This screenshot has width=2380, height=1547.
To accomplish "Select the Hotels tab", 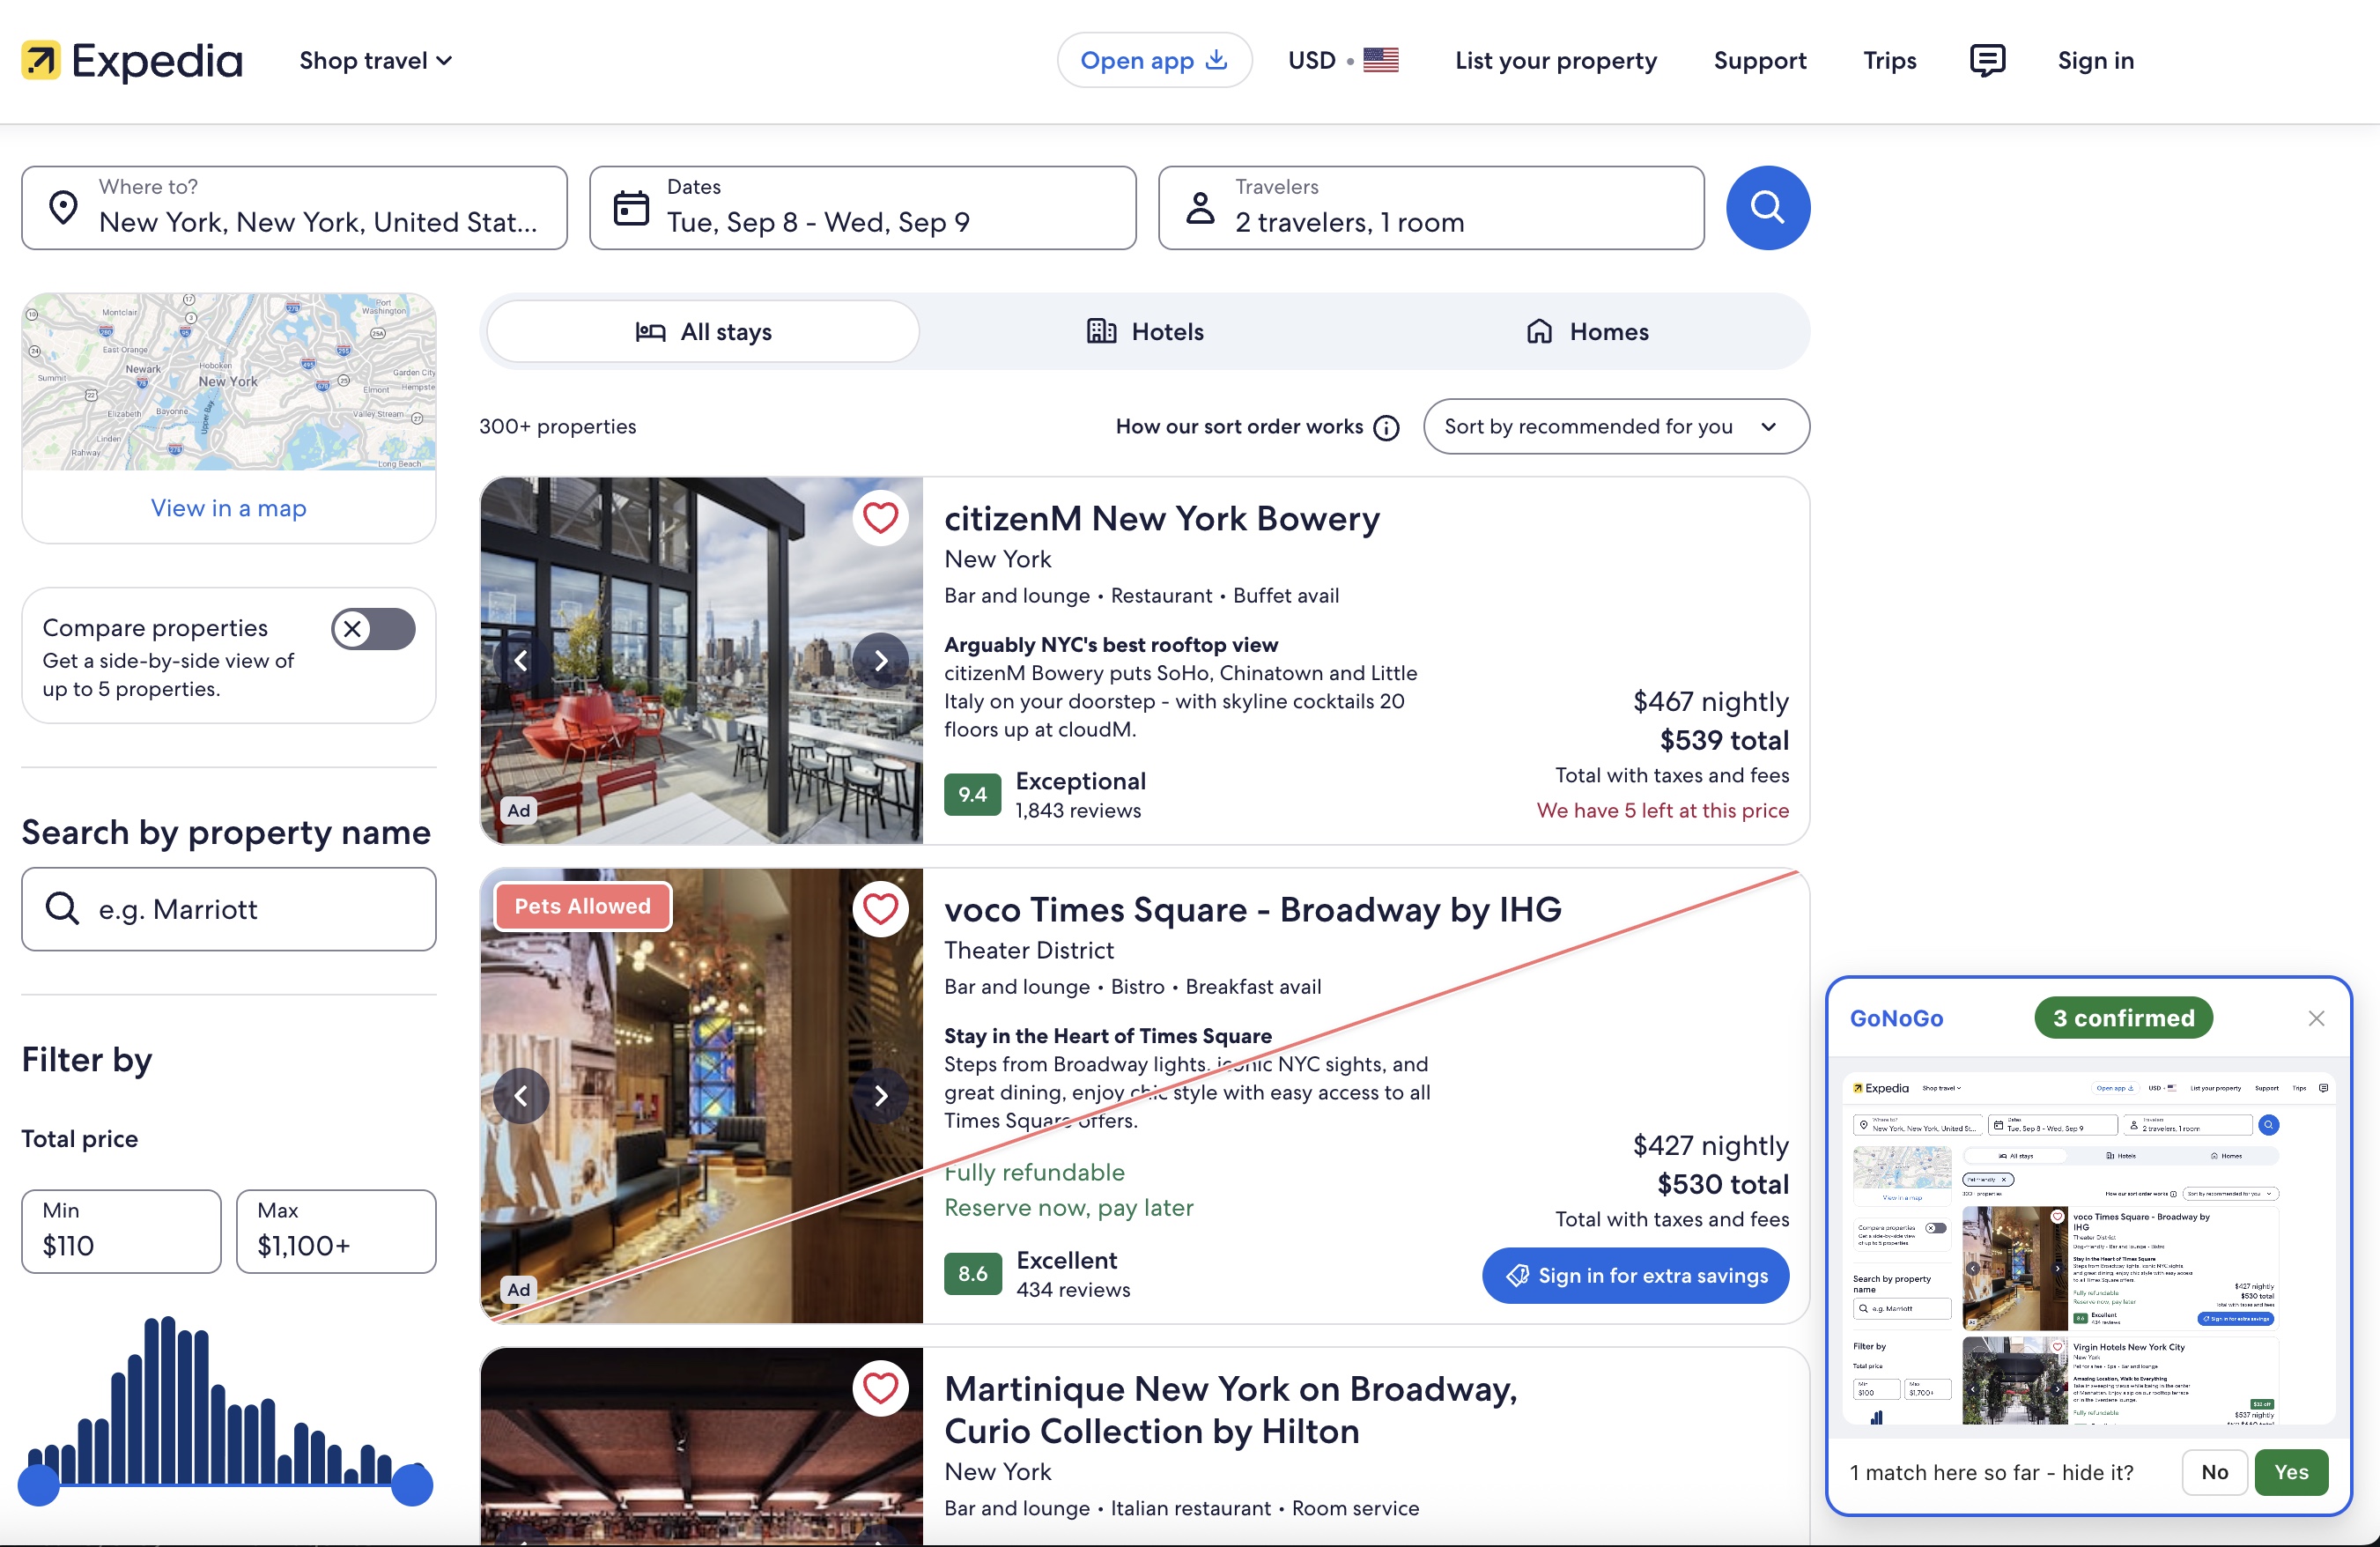I will click(1145, 332).
